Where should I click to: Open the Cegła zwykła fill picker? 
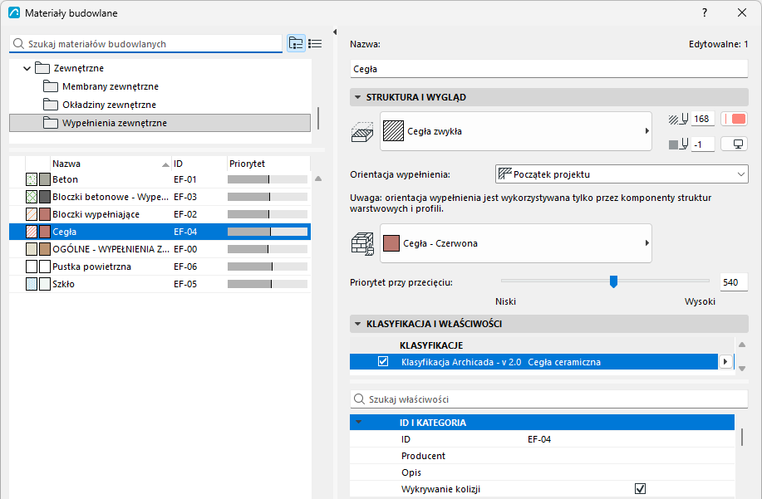click(x=515, y=131)
